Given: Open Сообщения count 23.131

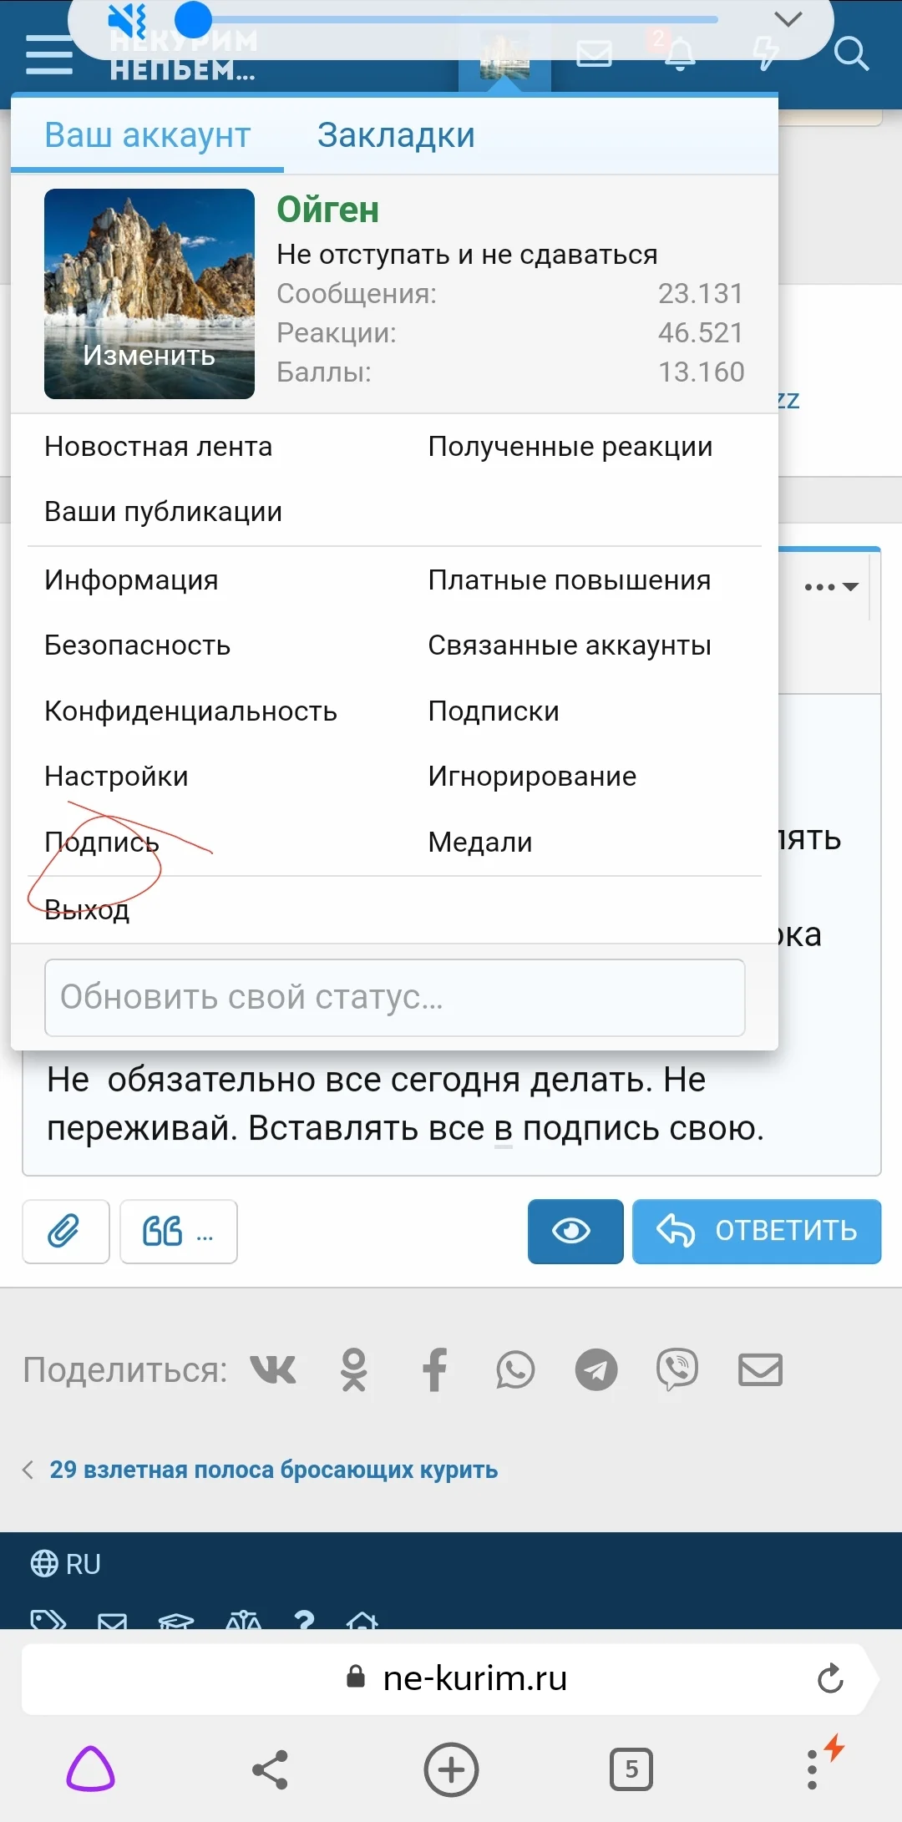Looking at the screenshot, I should coord(700,294).
